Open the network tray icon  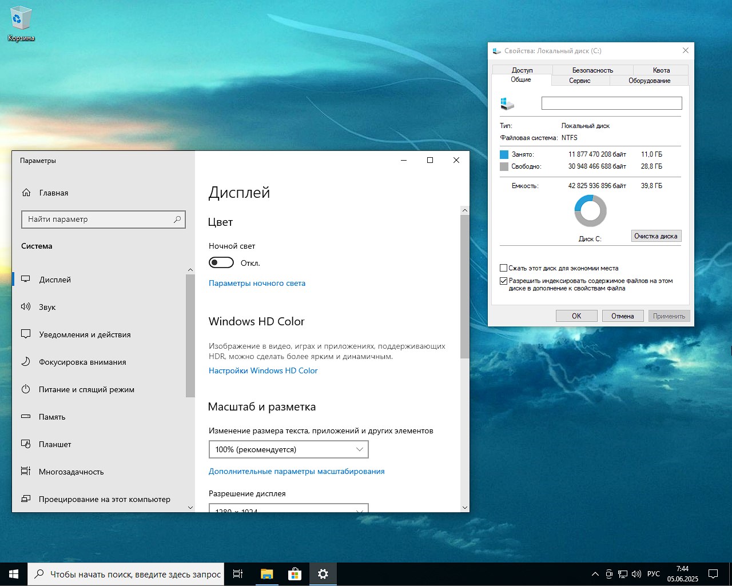pyautogui.click(x=623, y=574)
